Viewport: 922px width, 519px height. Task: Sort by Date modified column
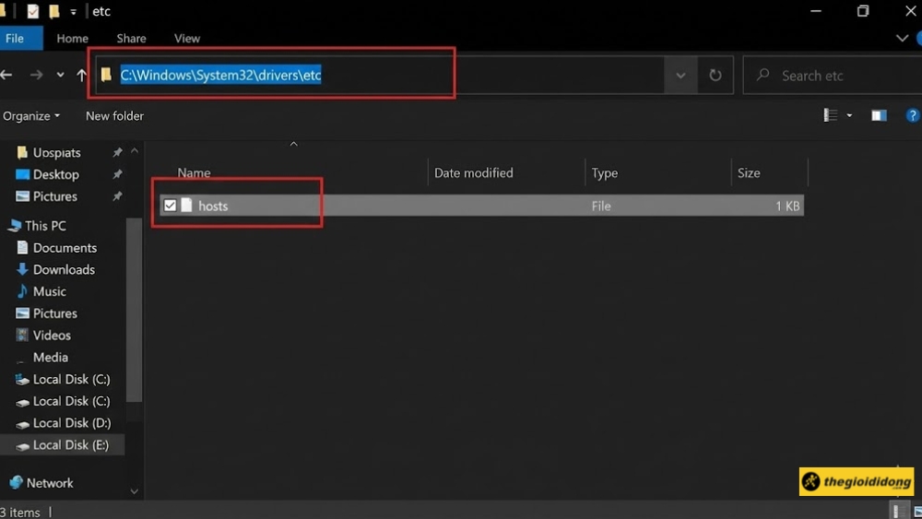[x=473, y=172]
